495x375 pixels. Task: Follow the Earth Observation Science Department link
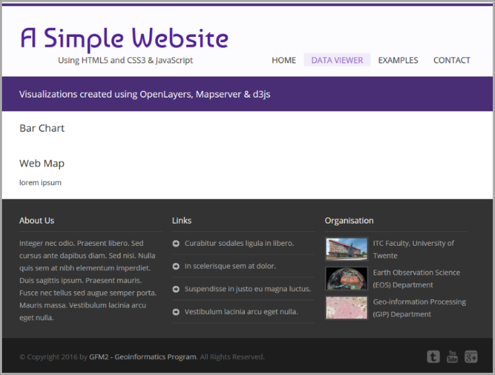pos(416,279)
